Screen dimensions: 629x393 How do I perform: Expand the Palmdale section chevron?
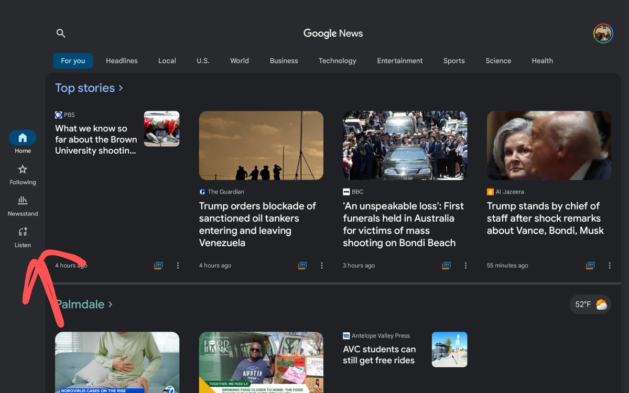110,304
